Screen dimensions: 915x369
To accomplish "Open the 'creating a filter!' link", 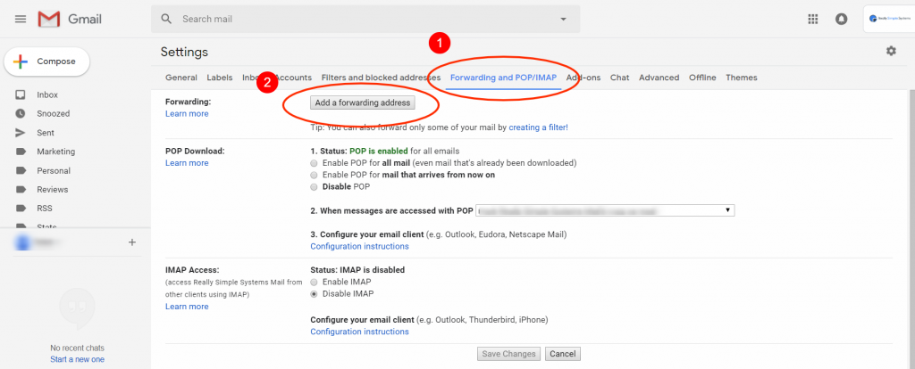I will coord(538,127).
